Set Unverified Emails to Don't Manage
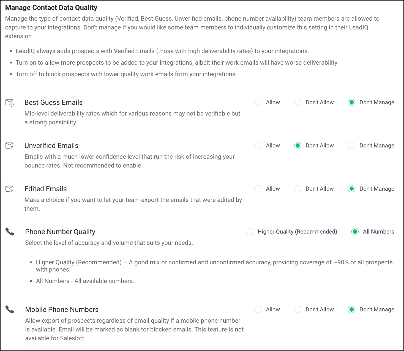The height and width of the screenshot is (351, 404). pos(351,146)
